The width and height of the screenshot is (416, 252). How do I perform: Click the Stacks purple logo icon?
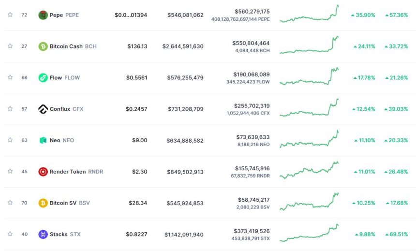(x=43, y=235)
